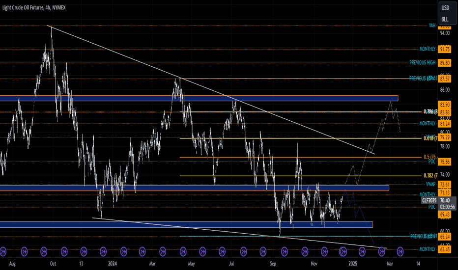Screen dimensions: 458x270
Task: Click the CLF2025 symbol tag
Action: (429, 200)
